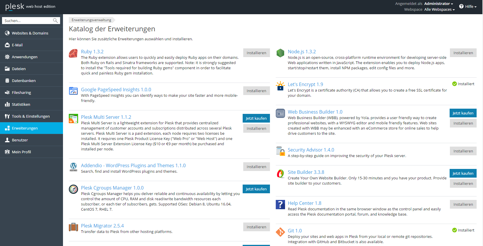This screenshot has width=483, height=246.
Task: Install the Ruby 1.3.2 extension
Action: click(256, 53)
